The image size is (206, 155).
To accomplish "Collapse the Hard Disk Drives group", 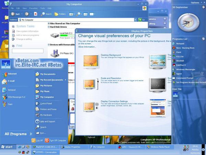I will pos(49,27).
